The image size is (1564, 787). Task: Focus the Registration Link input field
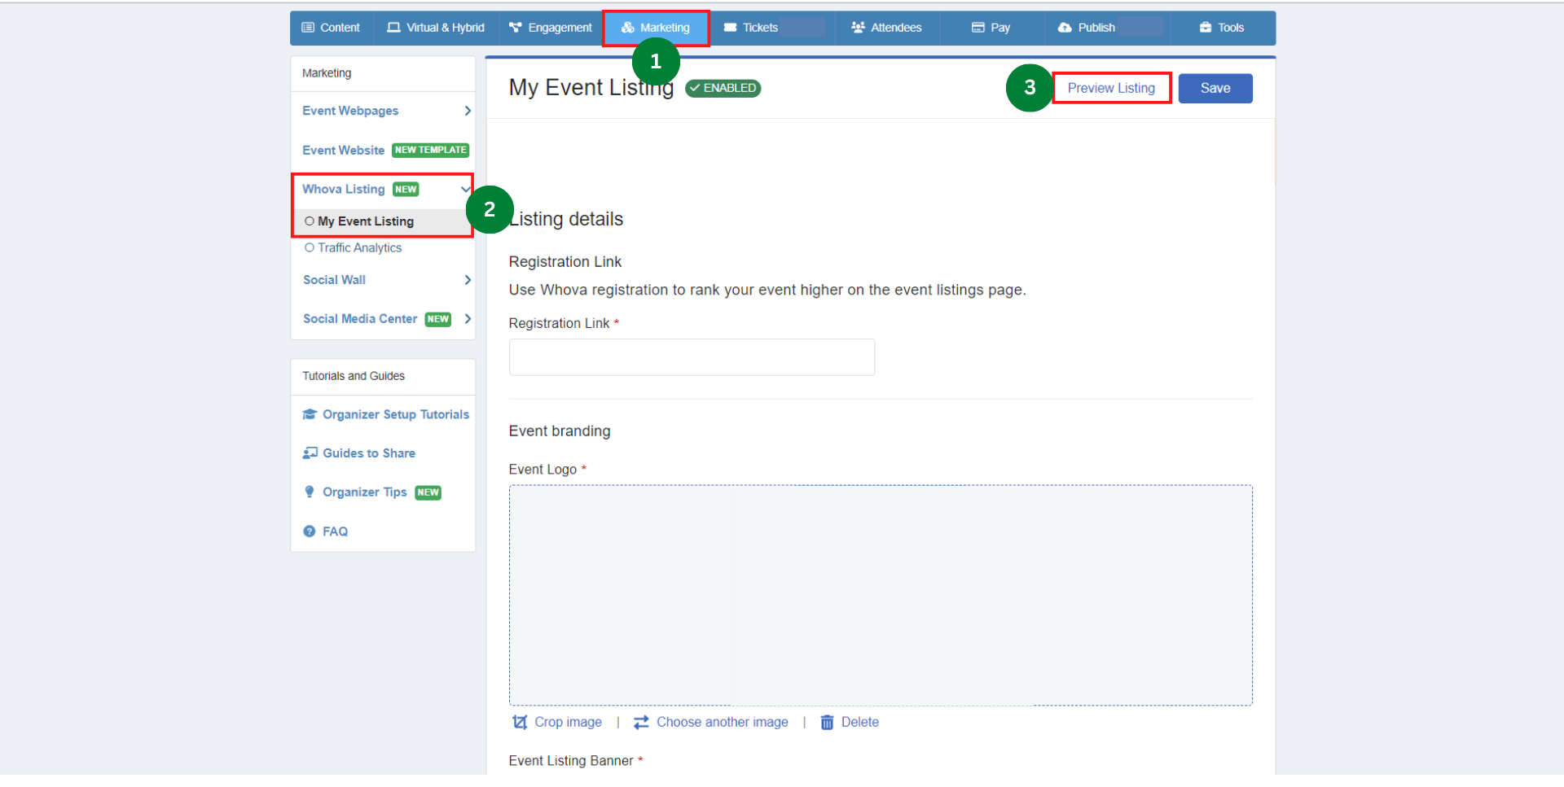[692, 357]
